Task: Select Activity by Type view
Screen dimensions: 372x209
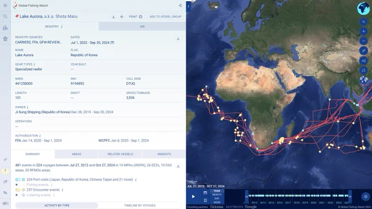Action: click(57, 205)
